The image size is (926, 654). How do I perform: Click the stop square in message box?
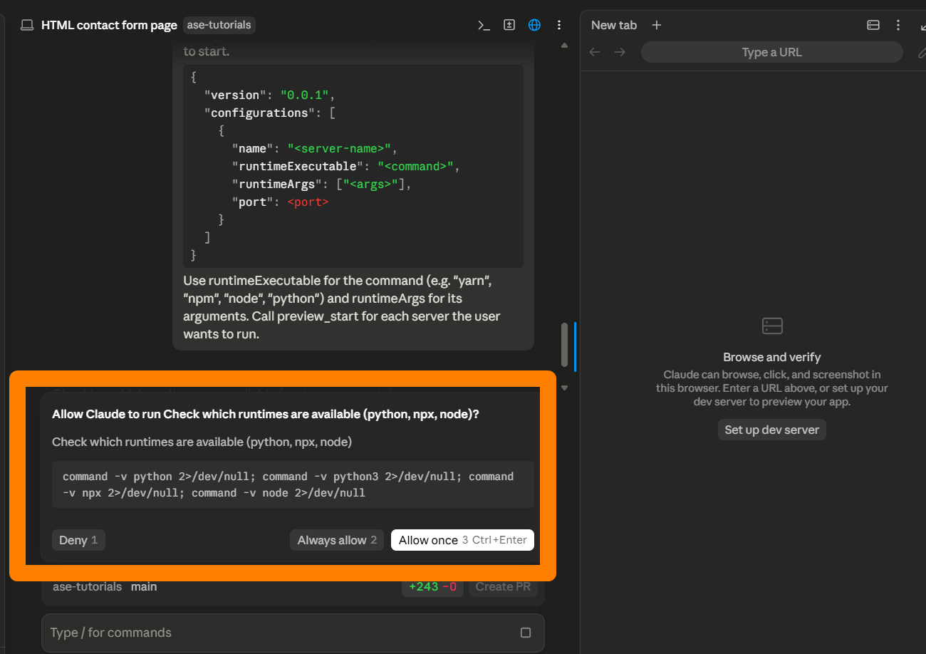click(x=526, y=633)
